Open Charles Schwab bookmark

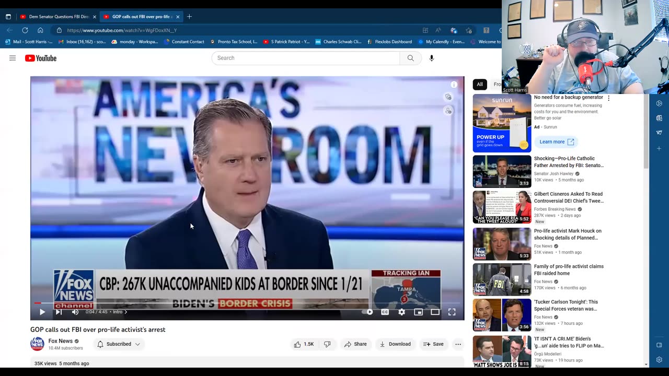point(338,42)
